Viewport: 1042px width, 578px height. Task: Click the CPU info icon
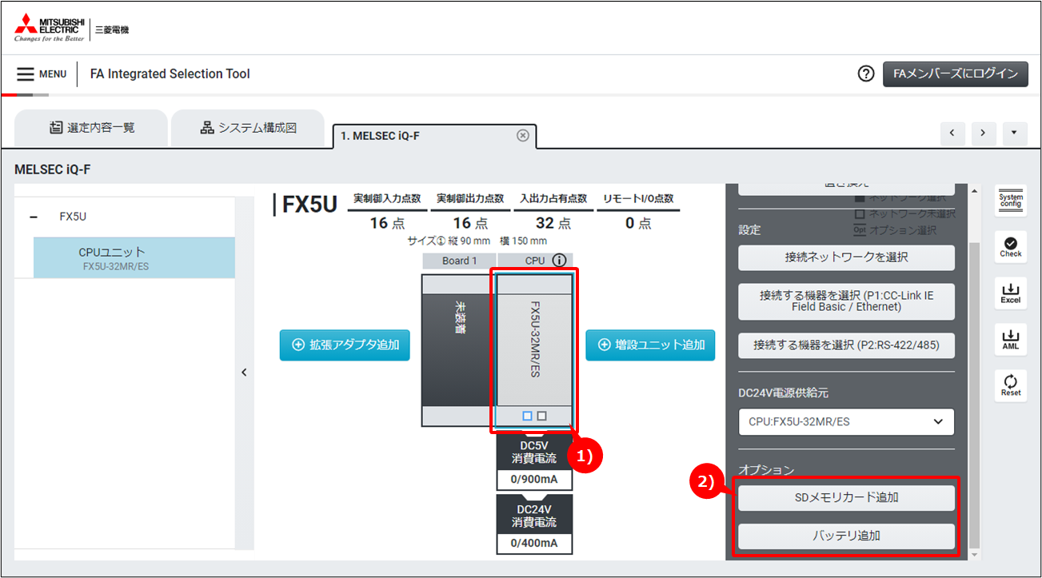(559, 261)
